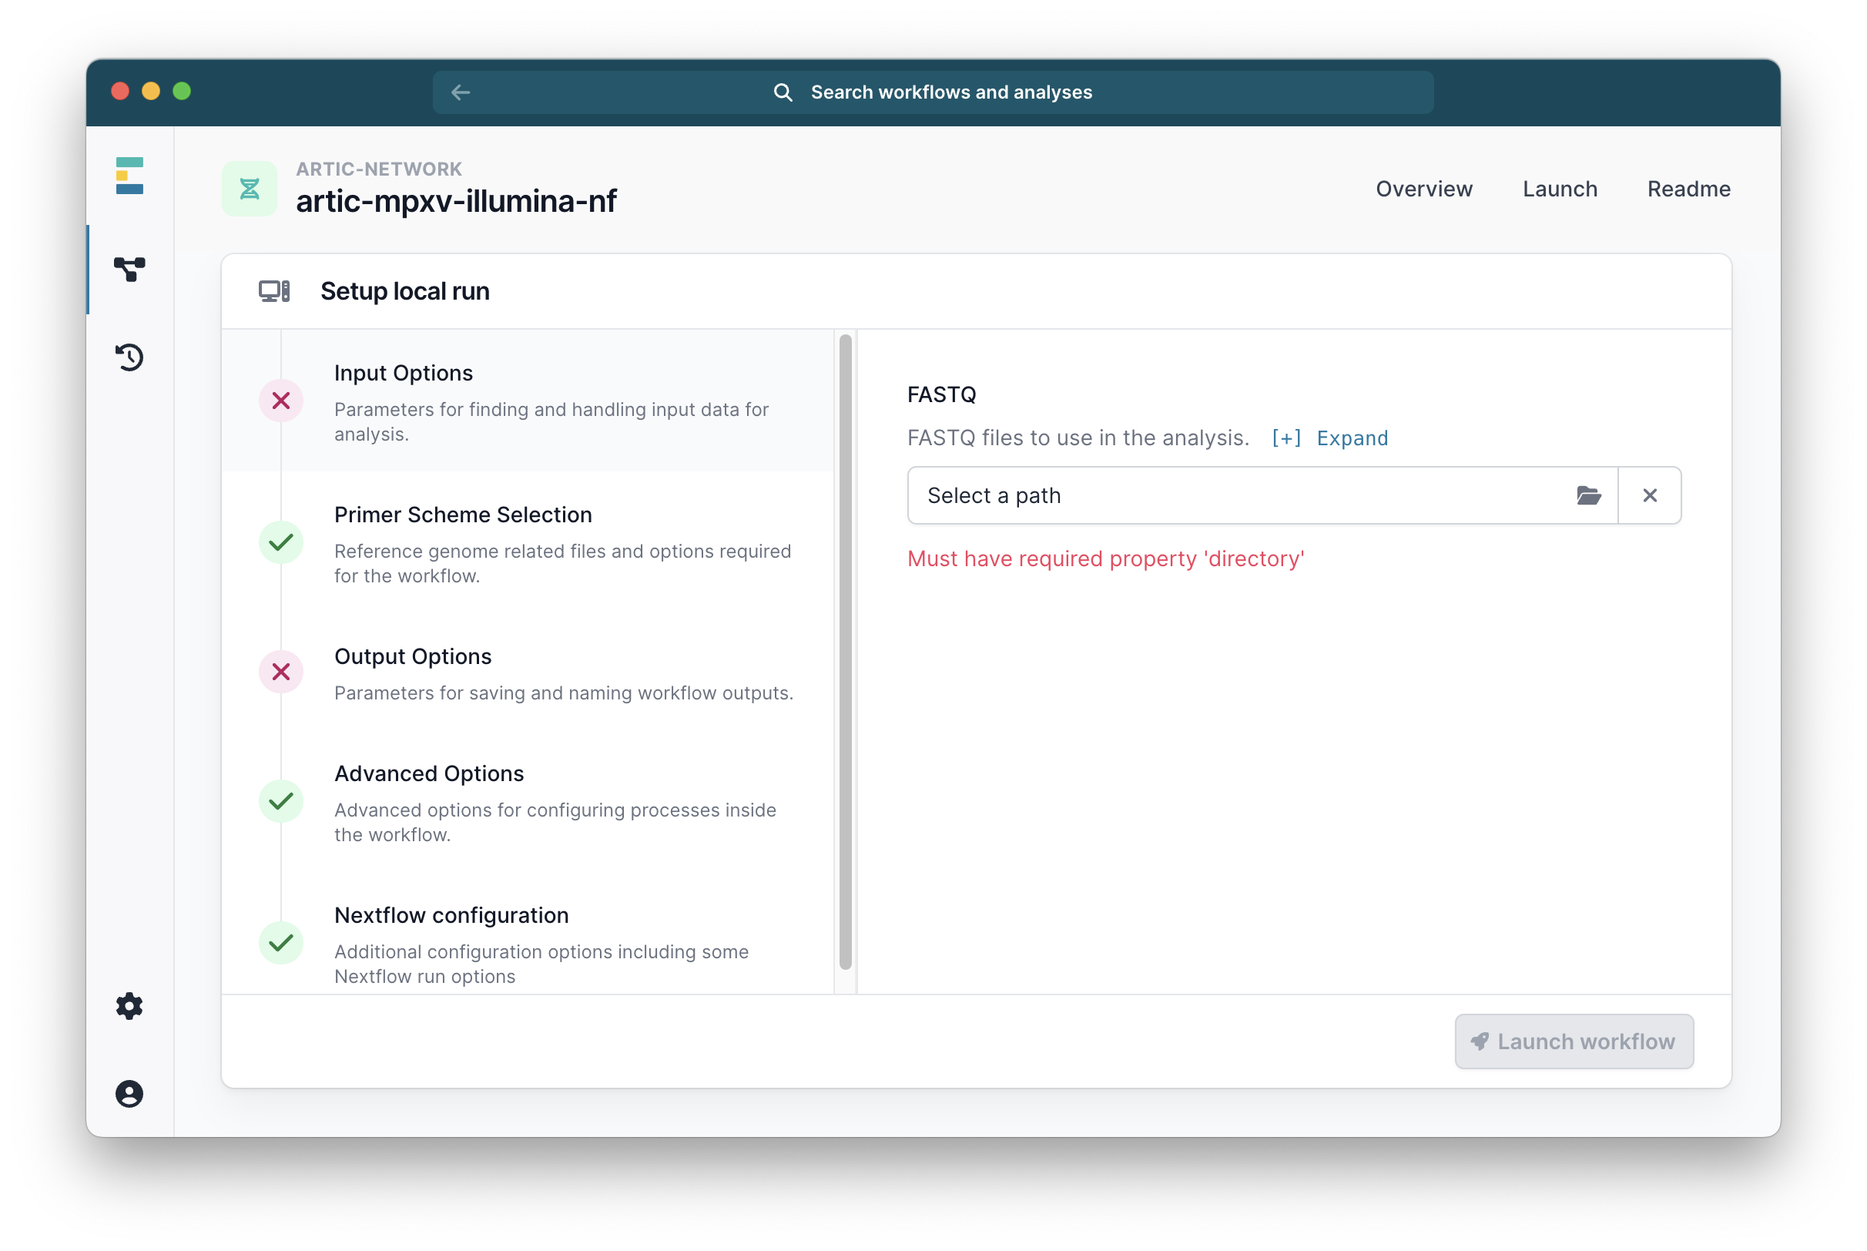Viewport: 1867px width, 1251px height.
Task: Open the Advanced Options section
Action: [x=528, y=802]
